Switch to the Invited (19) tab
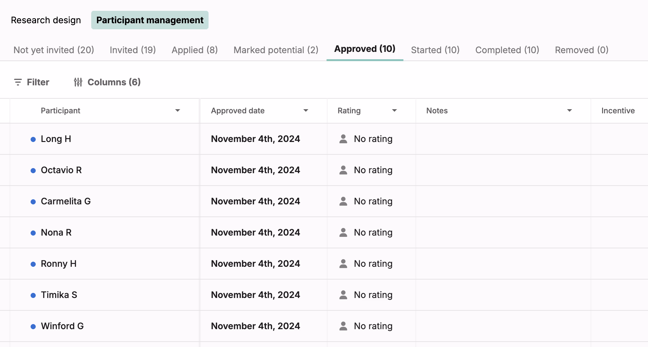This screenshot has width=648, height=347. tap(133, 50)
